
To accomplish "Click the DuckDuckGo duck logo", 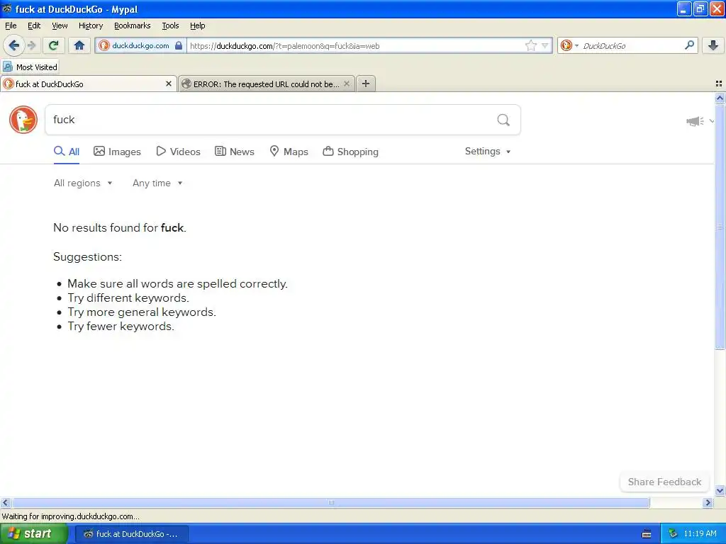I will click(x=23, y=120).
